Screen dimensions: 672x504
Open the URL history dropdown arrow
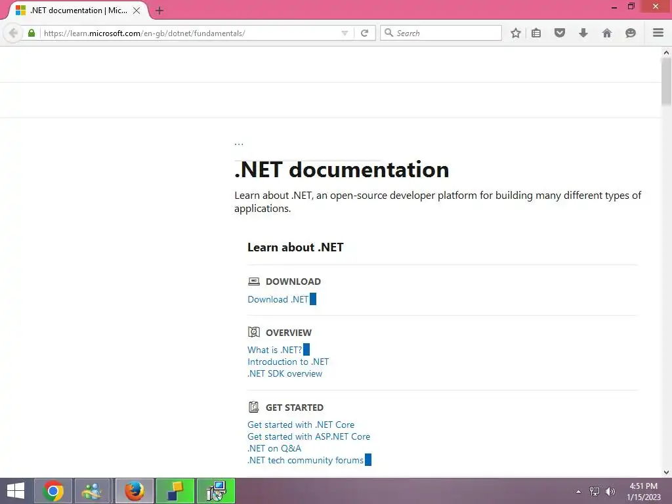(x=345, y=33)
